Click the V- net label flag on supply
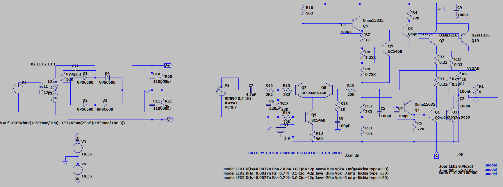 [170, 120]
